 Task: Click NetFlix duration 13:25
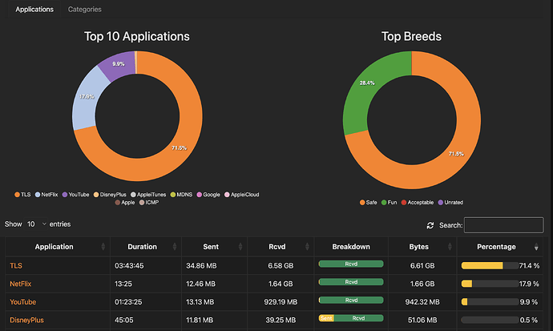tap(123, 284)
